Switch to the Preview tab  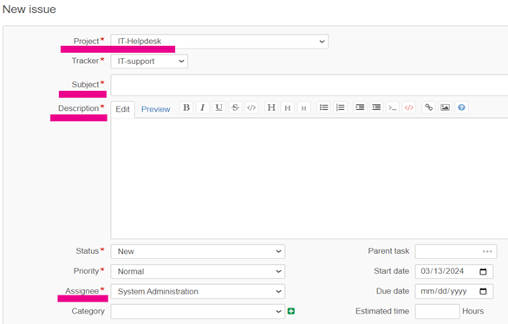coord(155,109)
